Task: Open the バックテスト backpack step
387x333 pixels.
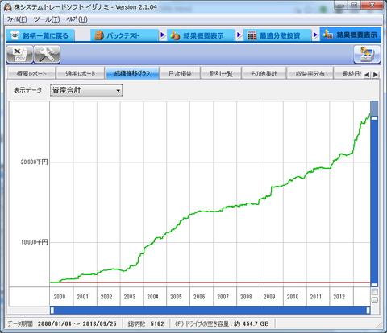Action: coord(124,35)
